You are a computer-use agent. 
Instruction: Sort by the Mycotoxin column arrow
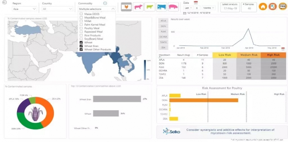(x=159, y=57)
